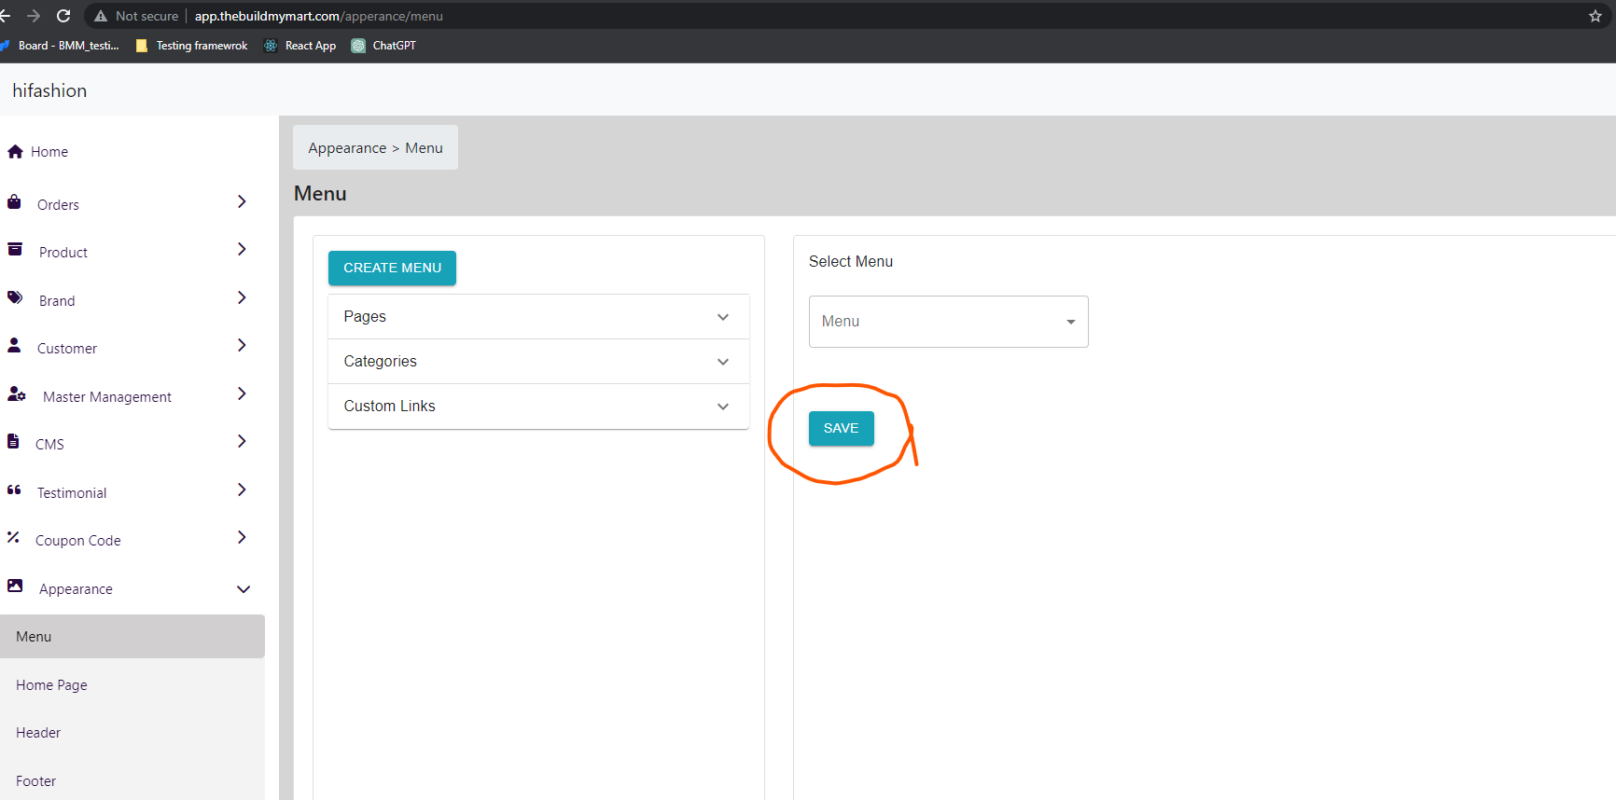Collapse the Appearance submenu chevron
This screenshot has height=800, width=1616.
(x=244, y=589)
